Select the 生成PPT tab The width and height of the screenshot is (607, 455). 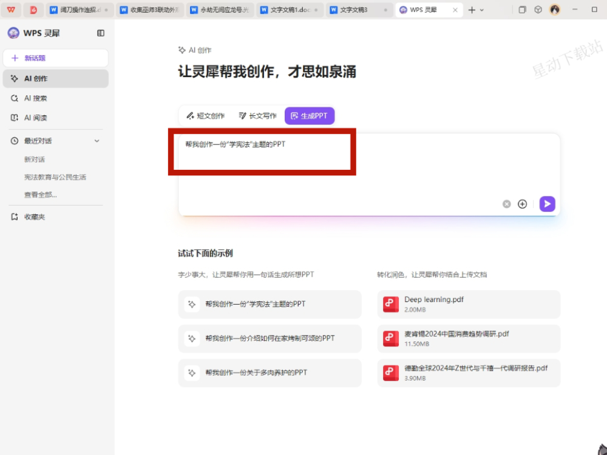310,116
